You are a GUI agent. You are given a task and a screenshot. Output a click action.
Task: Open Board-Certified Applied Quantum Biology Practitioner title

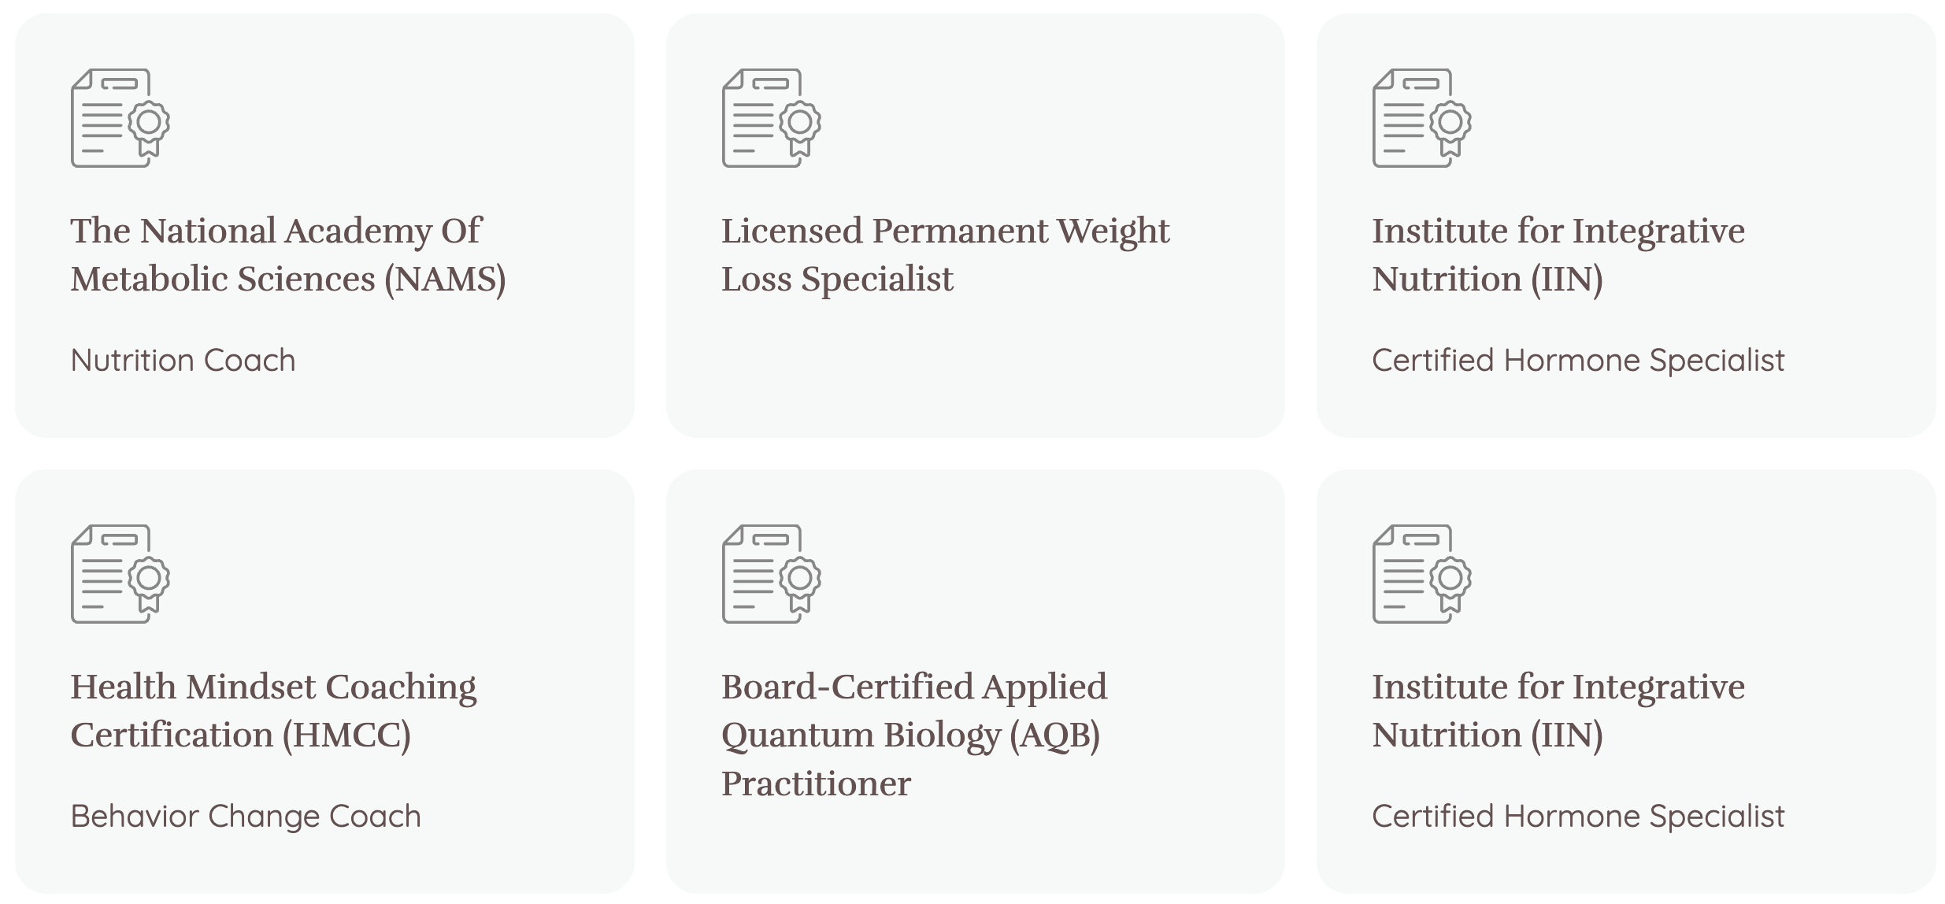pos(914,735)
